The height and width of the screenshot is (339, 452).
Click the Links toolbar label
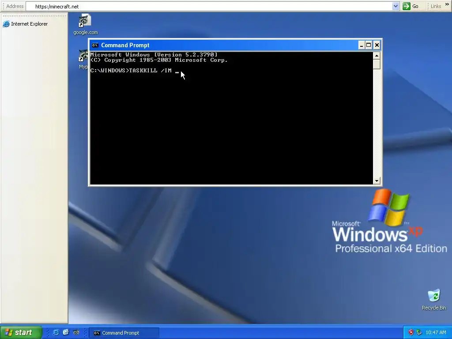[x=436, y=6]
